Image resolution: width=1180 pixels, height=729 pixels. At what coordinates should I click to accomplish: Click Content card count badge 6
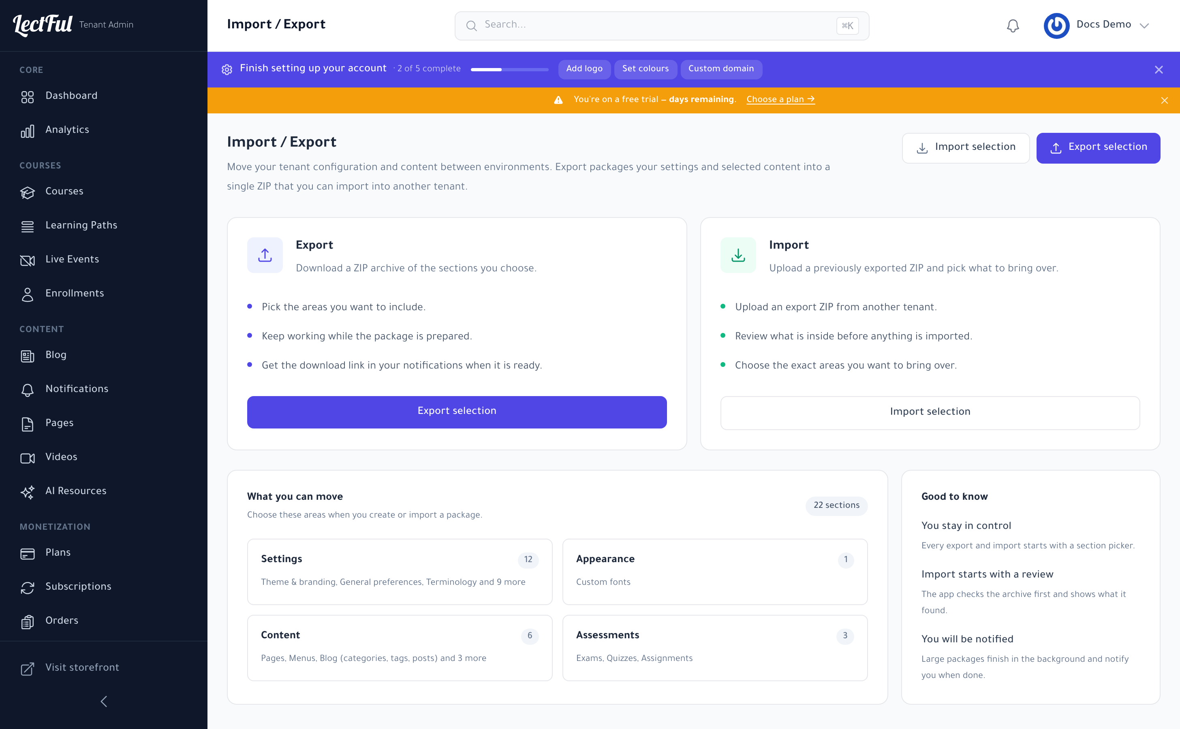click(529, 636)
